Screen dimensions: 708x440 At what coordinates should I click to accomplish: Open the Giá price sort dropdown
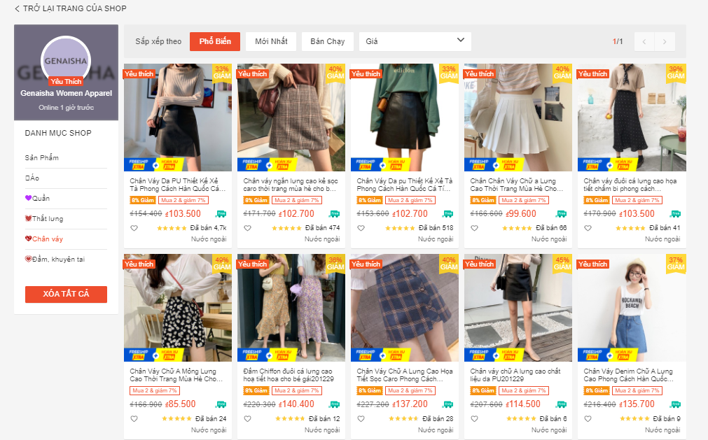[x=415, y=41]
